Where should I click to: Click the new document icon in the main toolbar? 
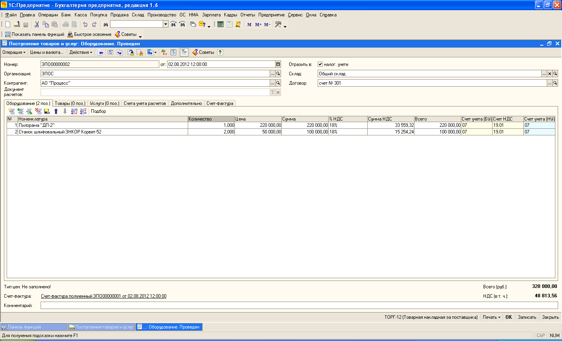coord(8,24)
